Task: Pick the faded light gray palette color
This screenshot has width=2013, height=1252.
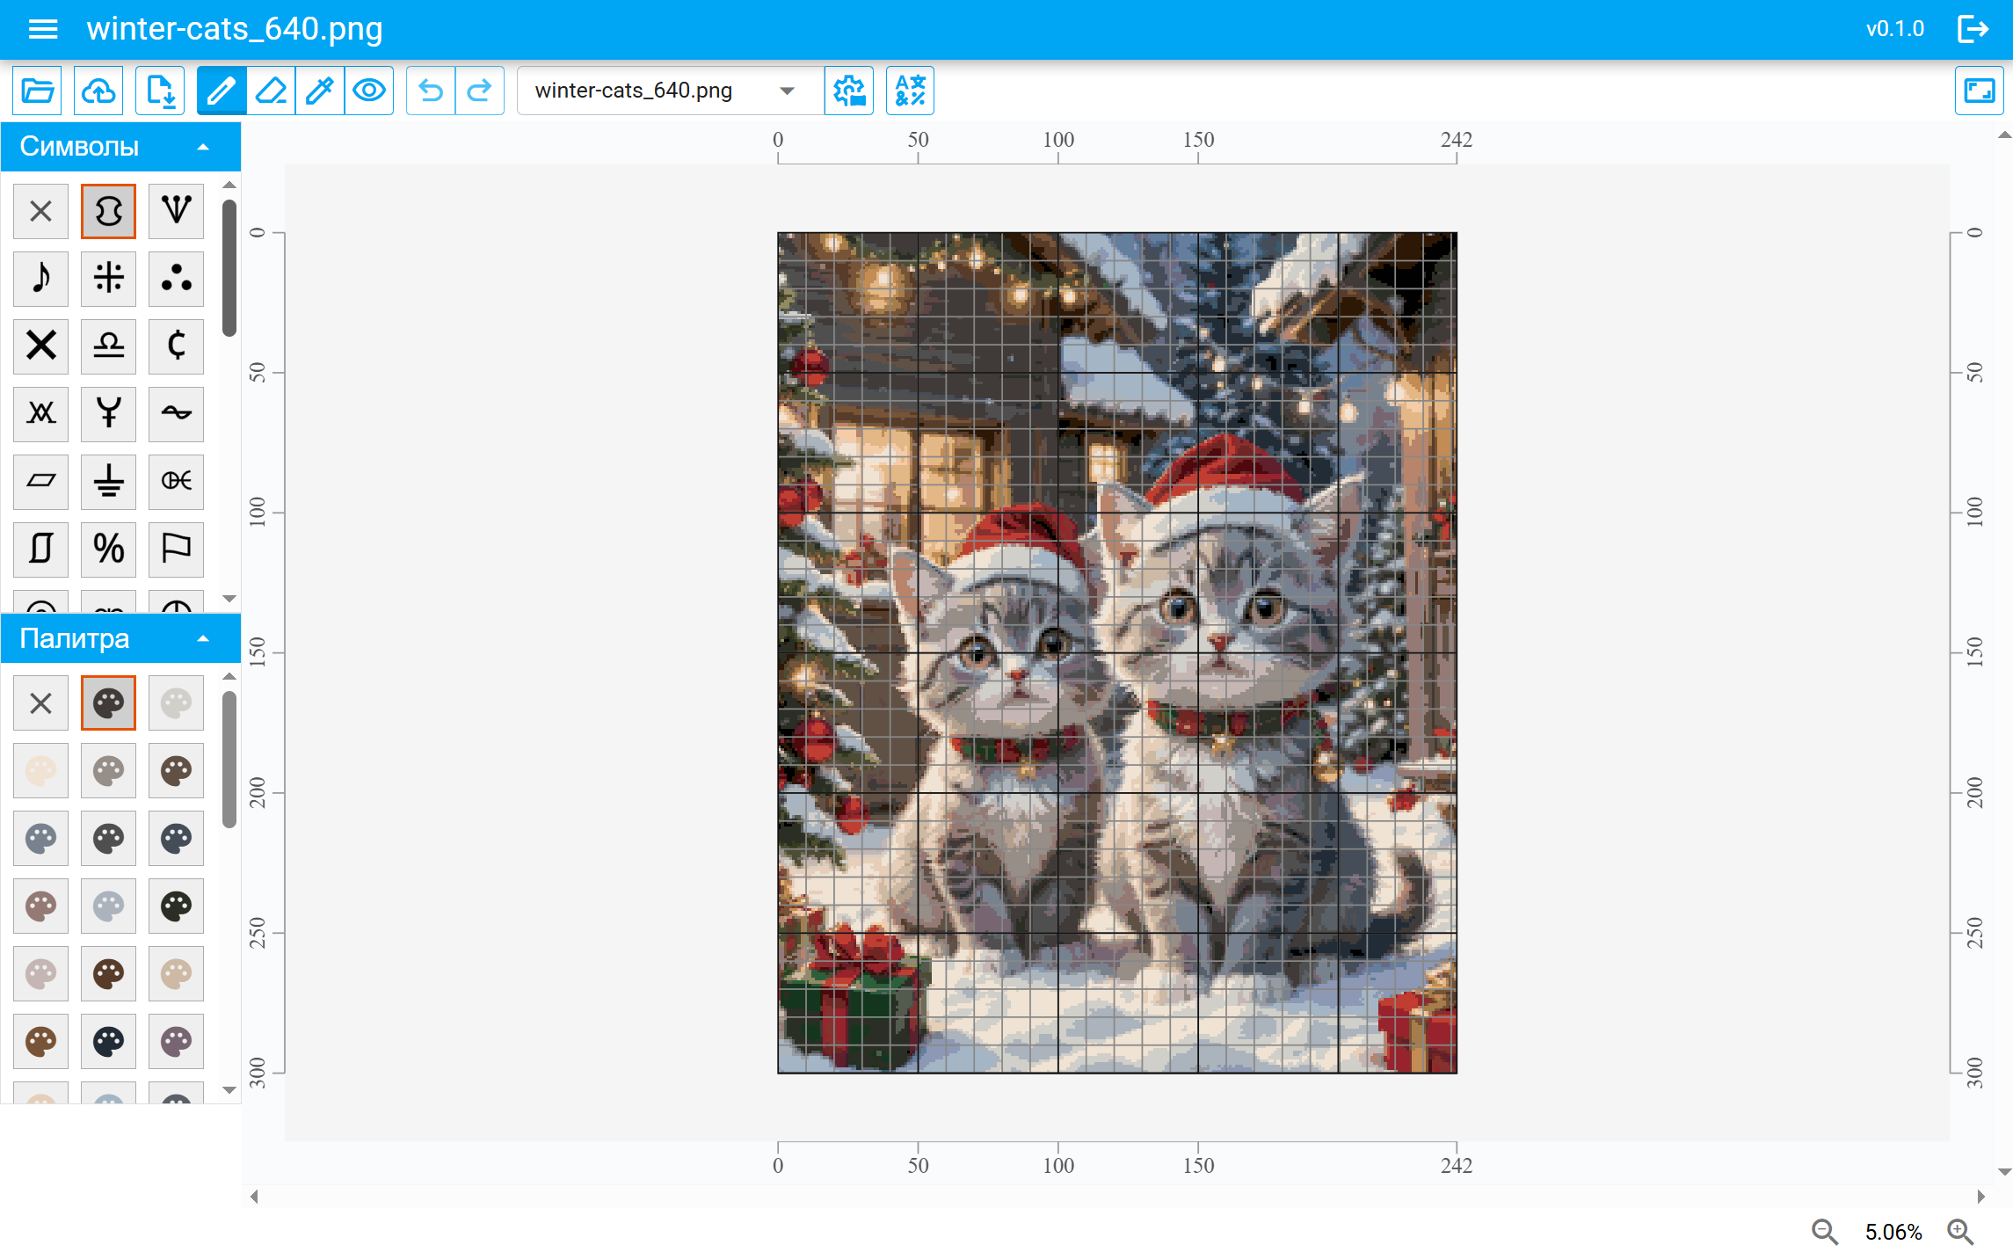Action: click(177, 703)
